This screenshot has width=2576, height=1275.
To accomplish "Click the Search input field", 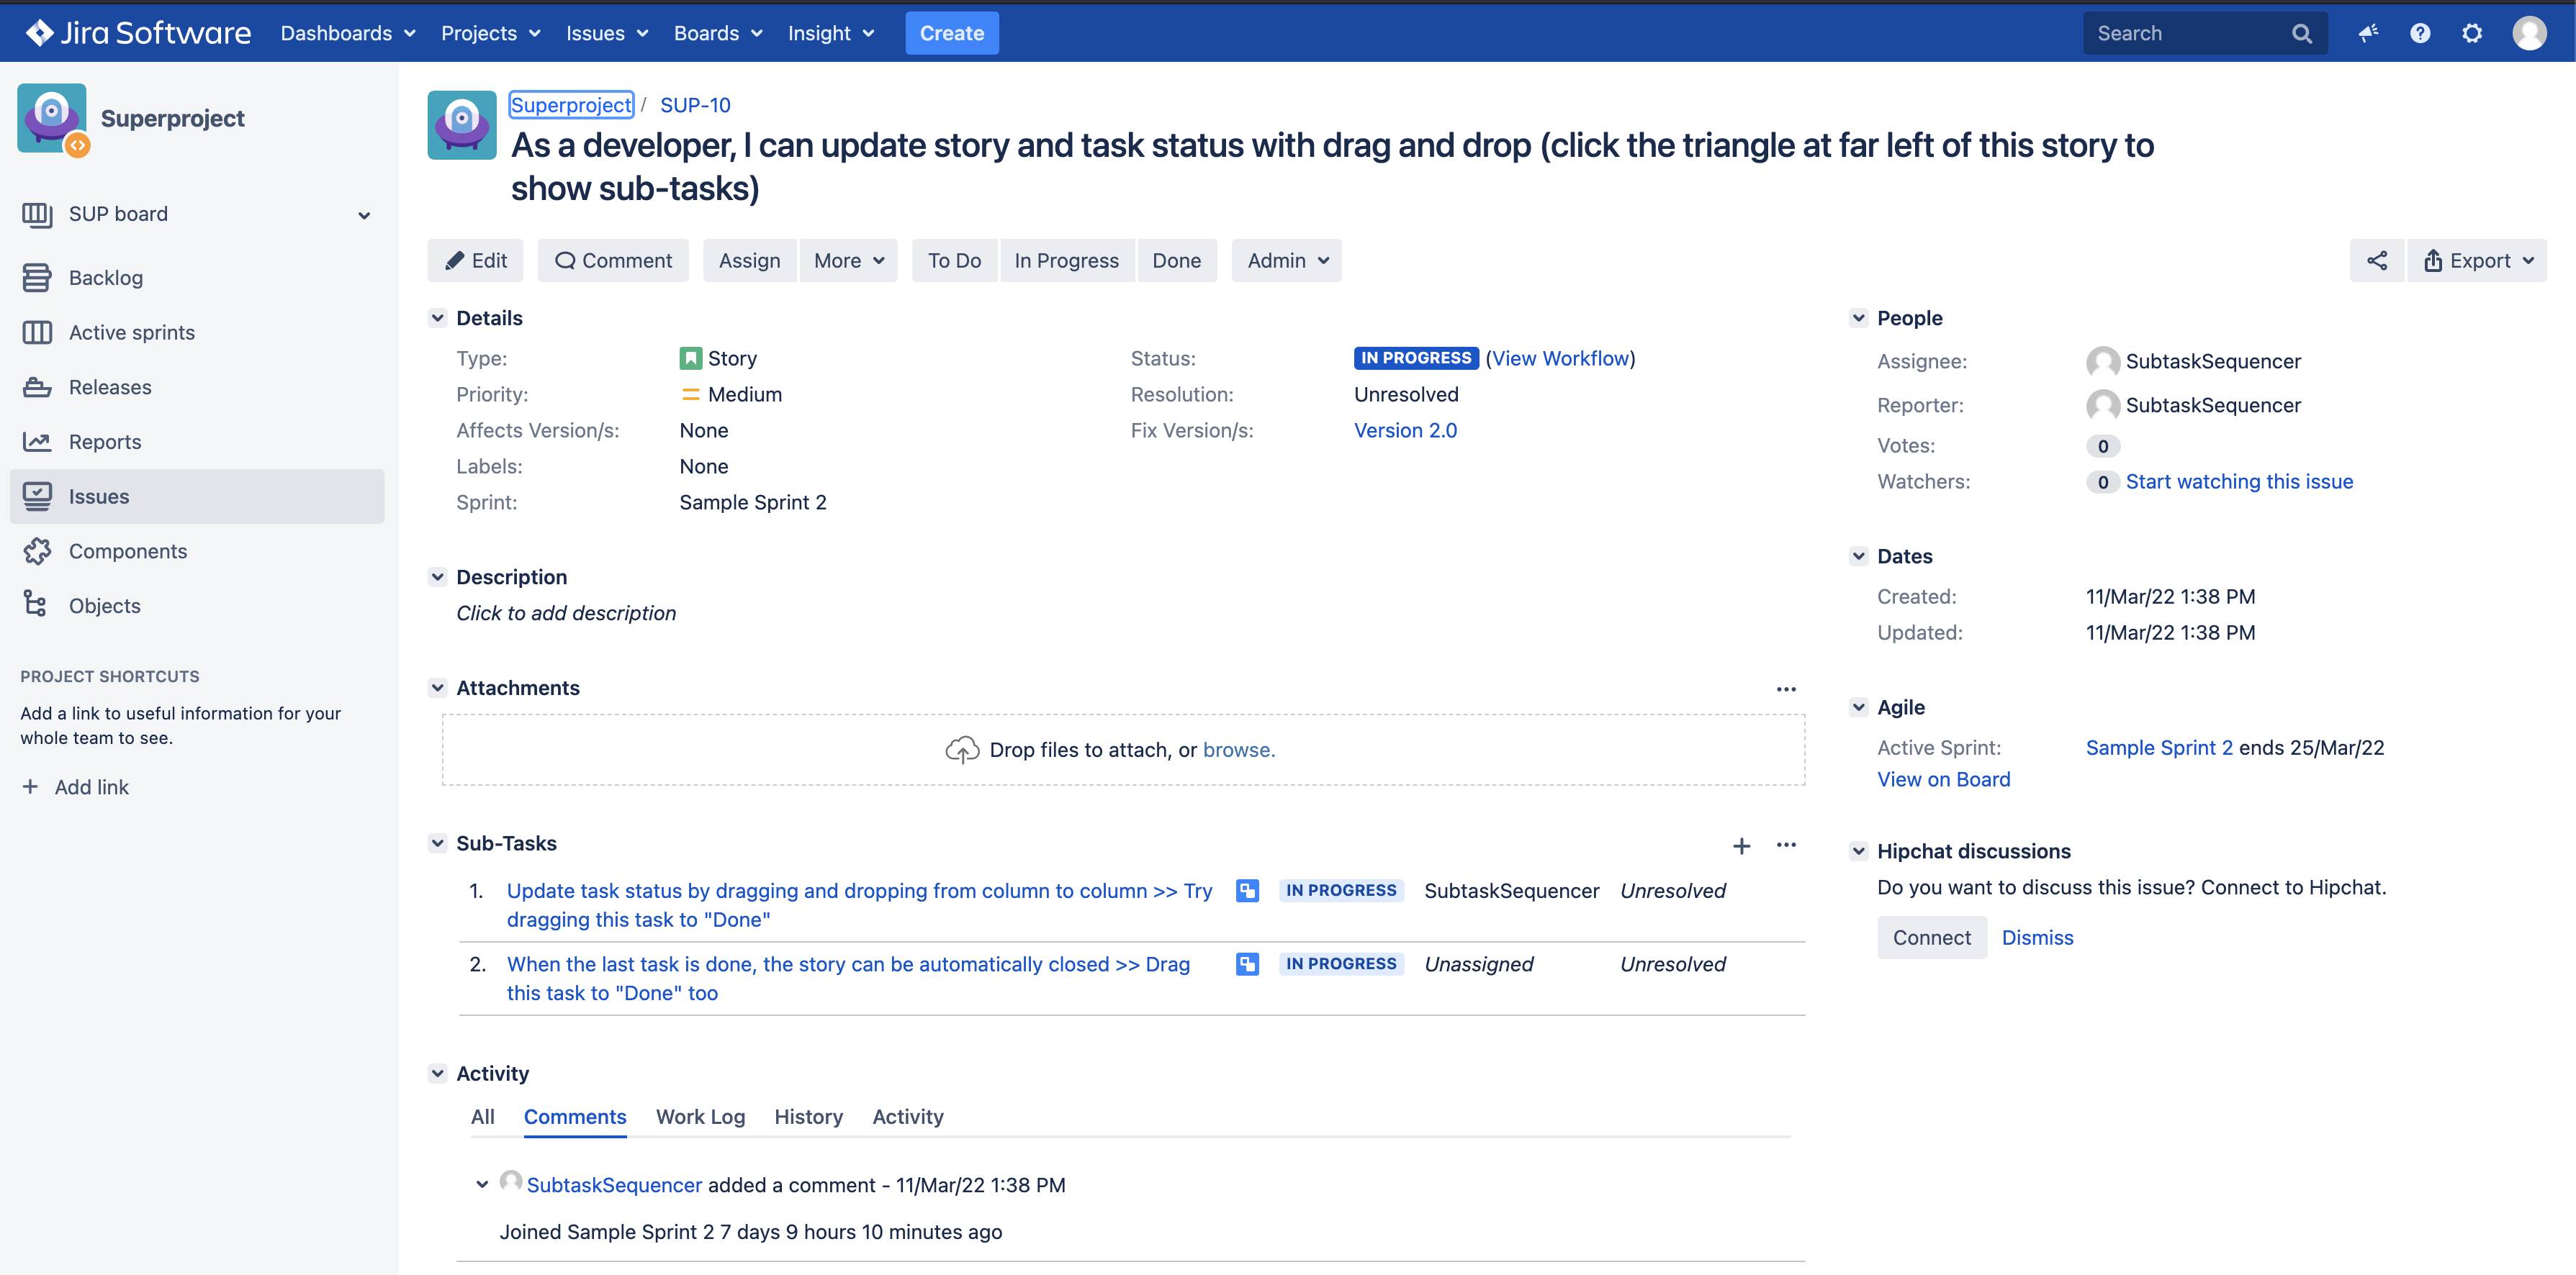I will pyautogui.click(x=2186, y=34).
